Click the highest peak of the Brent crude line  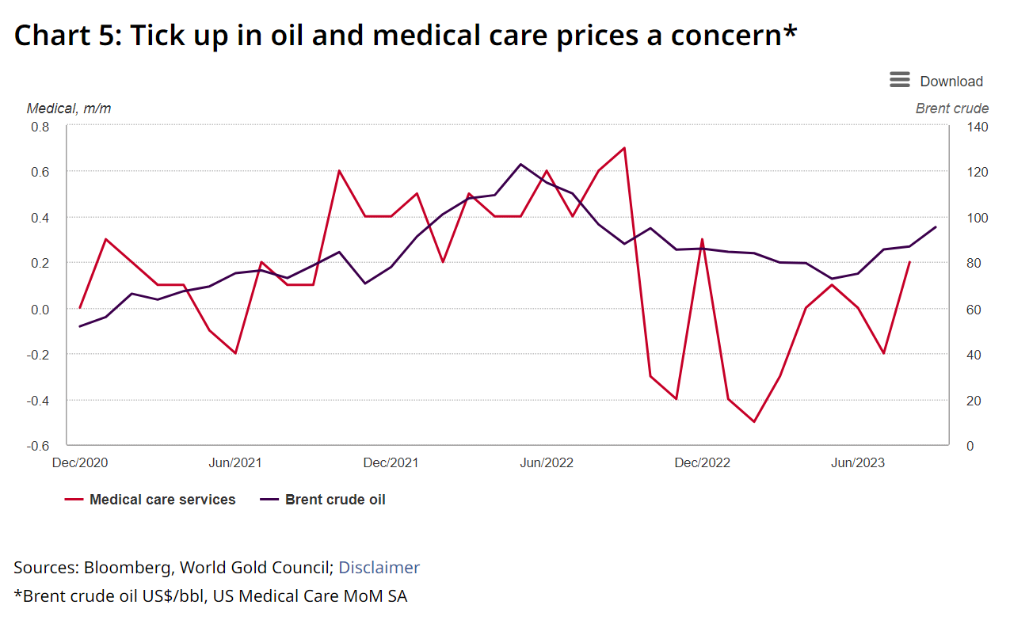[520, 164]
